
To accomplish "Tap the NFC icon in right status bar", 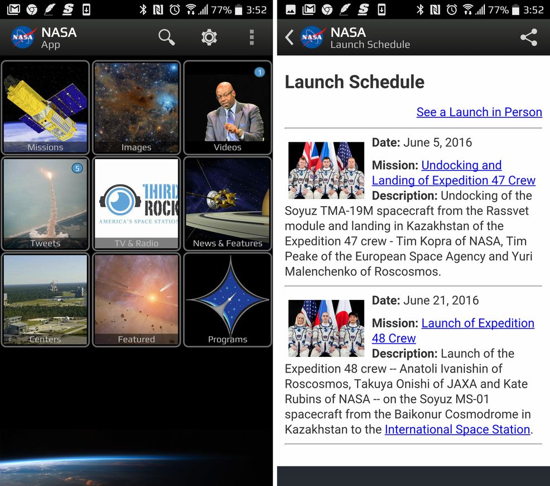I will [x=435, y=9].
